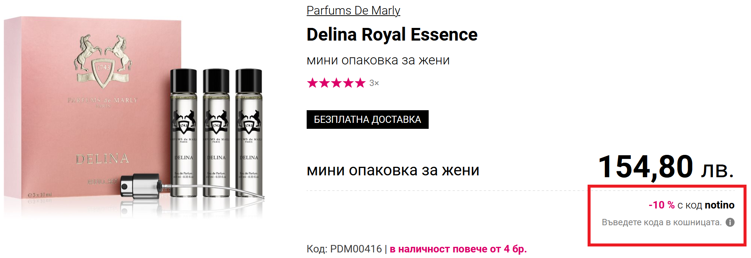Click the БЕЗПЛАТНА ДОСТАВКА badge
The image size is (751, 258).
[x=367, y=120]
